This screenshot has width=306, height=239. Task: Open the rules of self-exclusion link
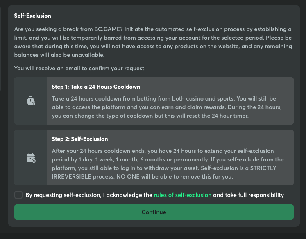pos(182,195)
